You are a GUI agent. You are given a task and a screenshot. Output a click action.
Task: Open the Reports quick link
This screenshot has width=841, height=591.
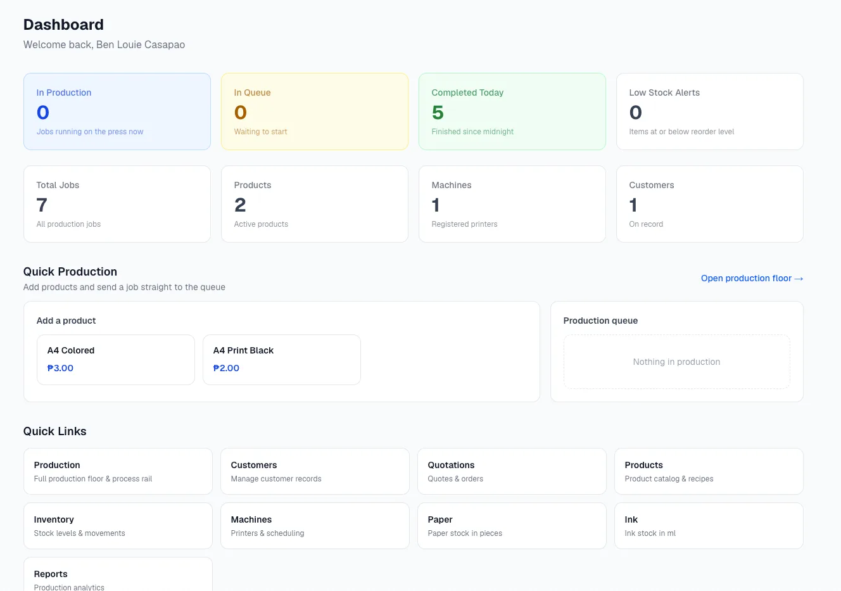pyautogui.click(x=118, y=575)
